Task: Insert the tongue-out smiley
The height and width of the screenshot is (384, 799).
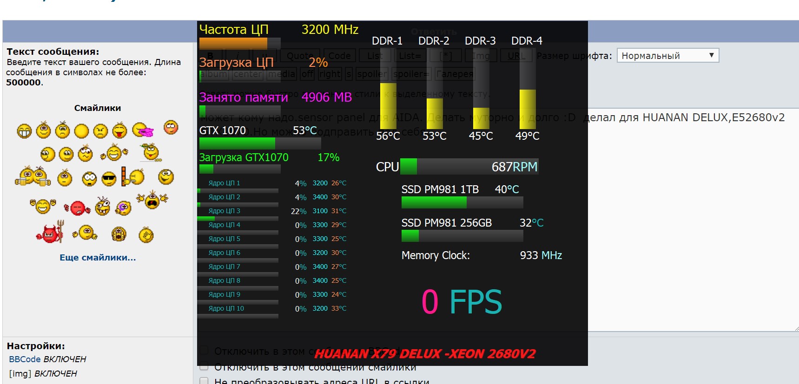Action: (x=119, y=130)
